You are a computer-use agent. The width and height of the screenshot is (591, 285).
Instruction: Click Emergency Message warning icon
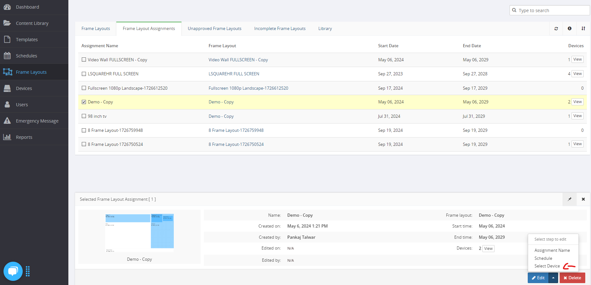(x=7, y=121)
